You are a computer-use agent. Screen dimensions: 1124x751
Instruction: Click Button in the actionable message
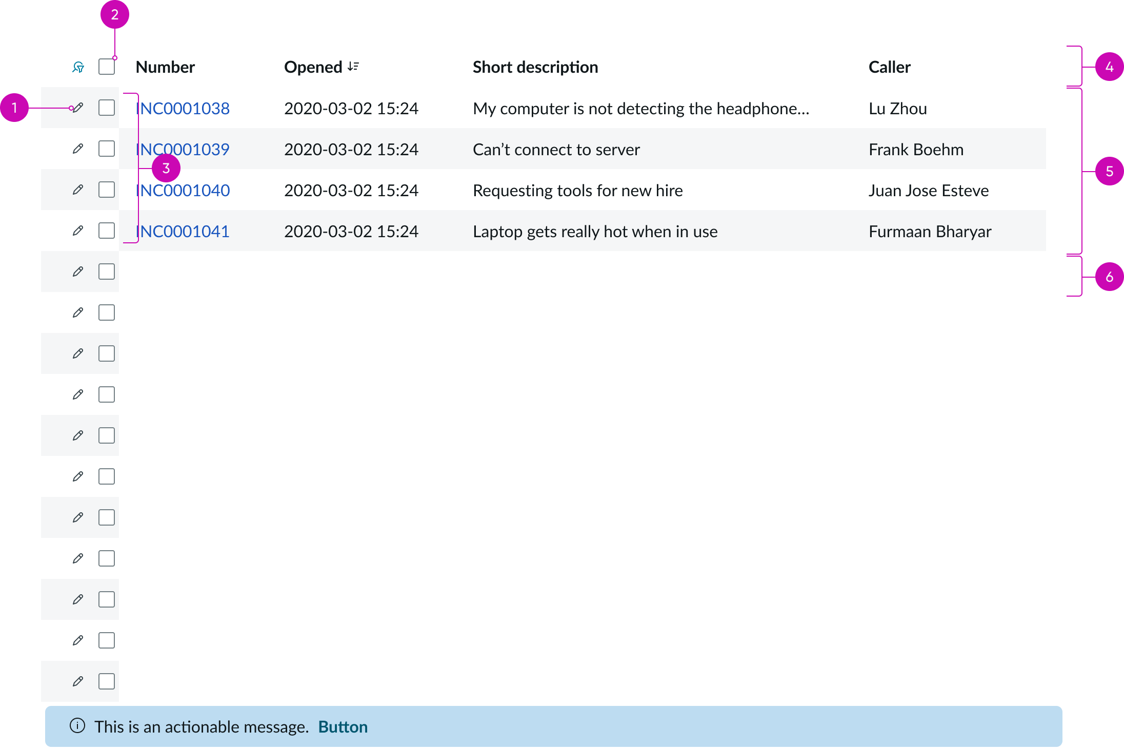(x=343, y=726)
